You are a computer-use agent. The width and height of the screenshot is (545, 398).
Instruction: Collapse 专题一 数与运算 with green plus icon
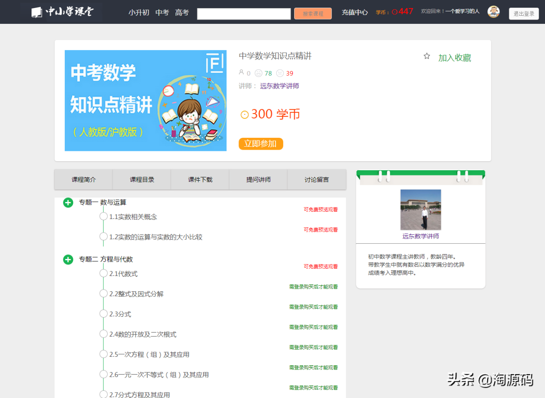coord(68,202)
